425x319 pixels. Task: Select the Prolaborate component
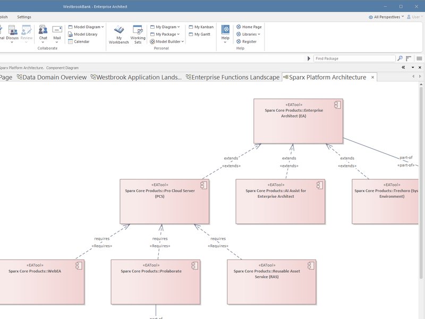[156, 282]
